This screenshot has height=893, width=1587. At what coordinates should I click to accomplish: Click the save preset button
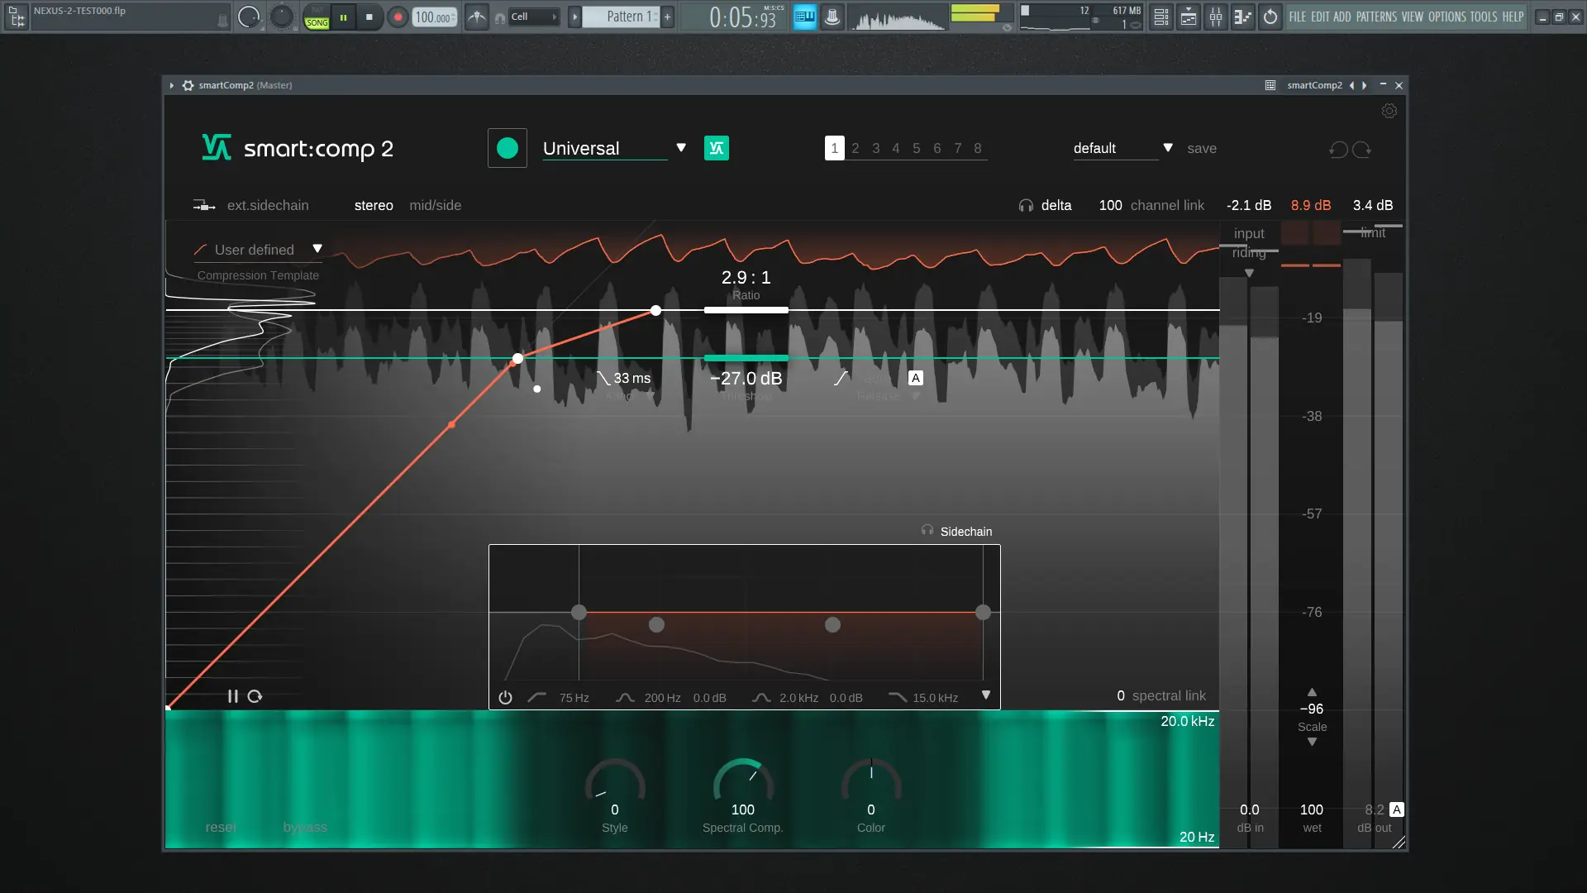point(1201,148)
